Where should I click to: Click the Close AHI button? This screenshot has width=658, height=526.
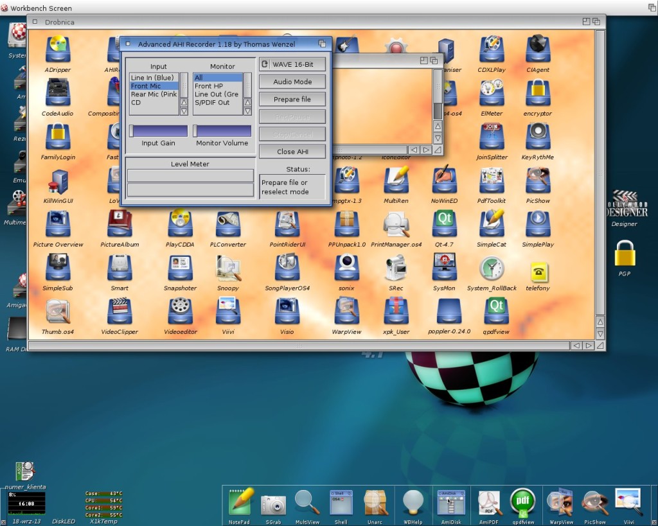tap(292, 152)
